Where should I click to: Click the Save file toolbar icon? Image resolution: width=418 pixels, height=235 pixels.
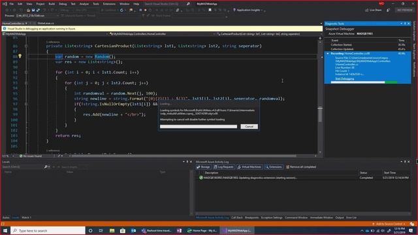coord(33,10)
